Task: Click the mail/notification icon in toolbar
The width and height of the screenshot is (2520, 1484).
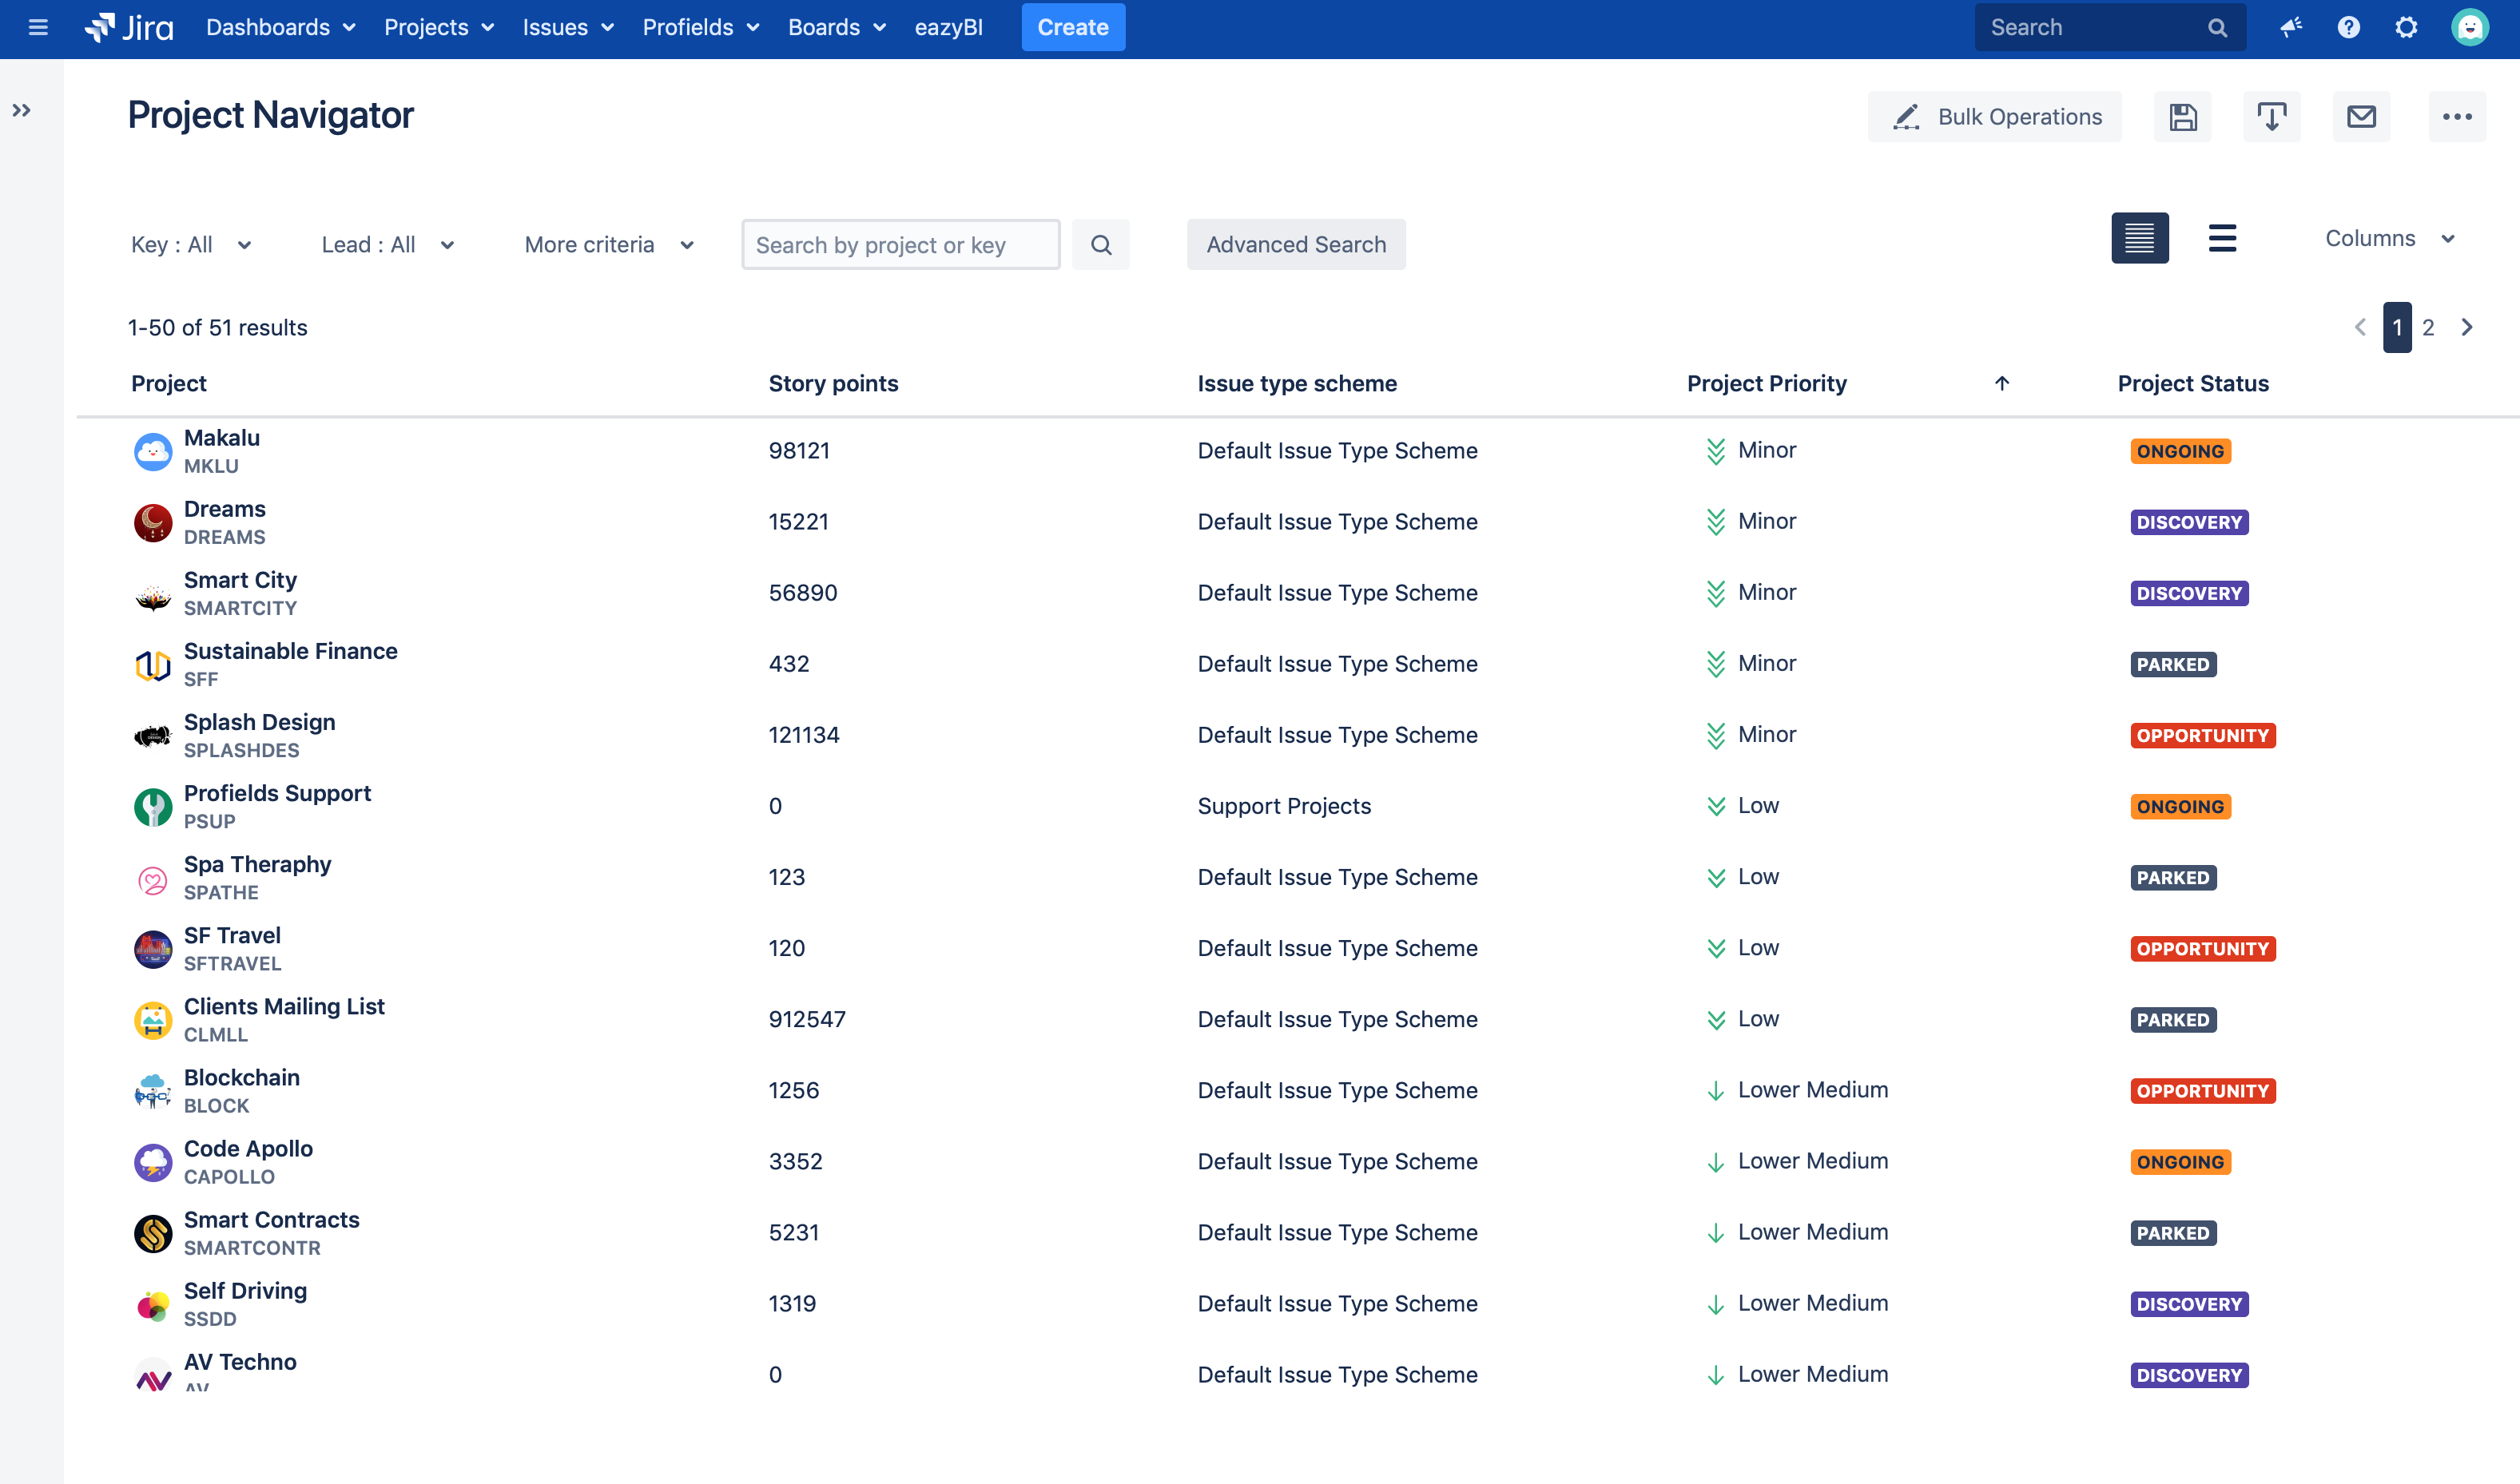Action: coord(2363,115)
